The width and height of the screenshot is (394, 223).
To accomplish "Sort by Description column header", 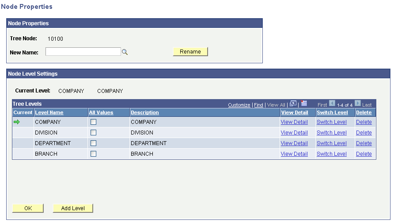I will pyautogui.click(x=145, y=112).
